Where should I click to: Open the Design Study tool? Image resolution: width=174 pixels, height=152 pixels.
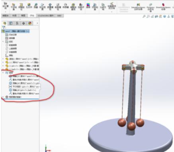pyautogui.click(x=6, y=6)
